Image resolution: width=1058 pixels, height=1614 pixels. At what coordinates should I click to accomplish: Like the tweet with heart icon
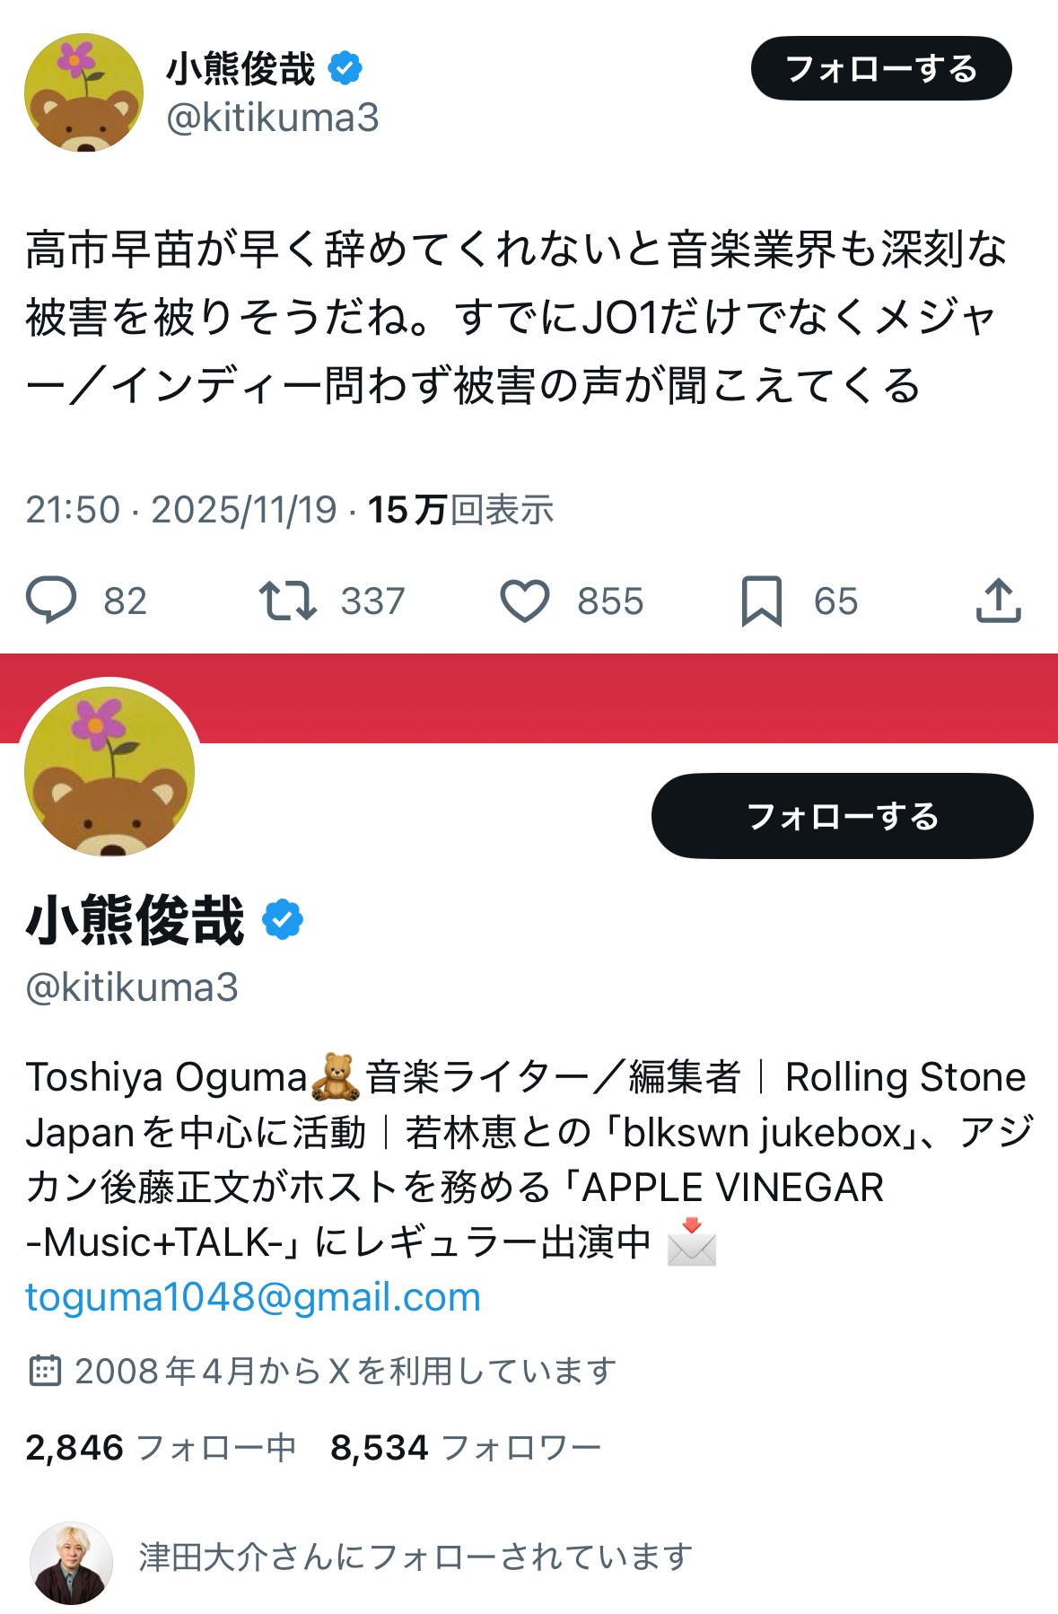coord(525,601)
